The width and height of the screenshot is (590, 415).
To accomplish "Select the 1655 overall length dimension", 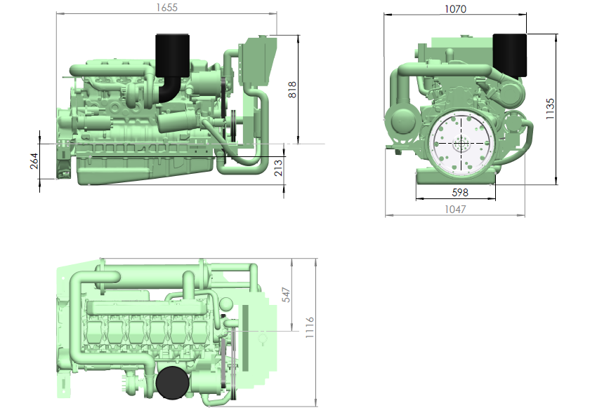I will coord(166,8).
